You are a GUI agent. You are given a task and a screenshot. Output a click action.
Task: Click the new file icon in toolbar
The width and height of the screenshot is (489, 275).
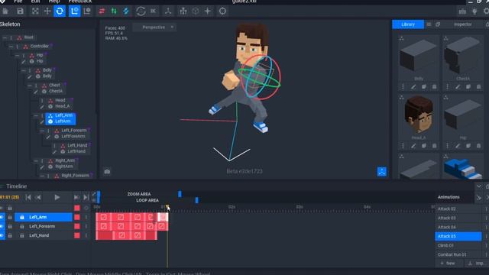point(5,11)
